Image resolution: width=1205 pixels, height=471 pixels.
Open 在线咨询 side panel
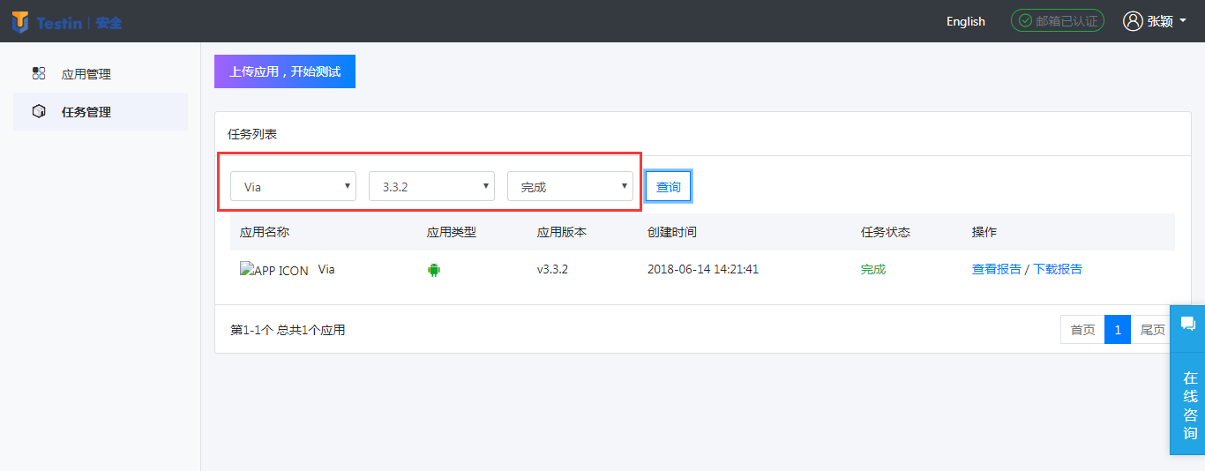1188,405
